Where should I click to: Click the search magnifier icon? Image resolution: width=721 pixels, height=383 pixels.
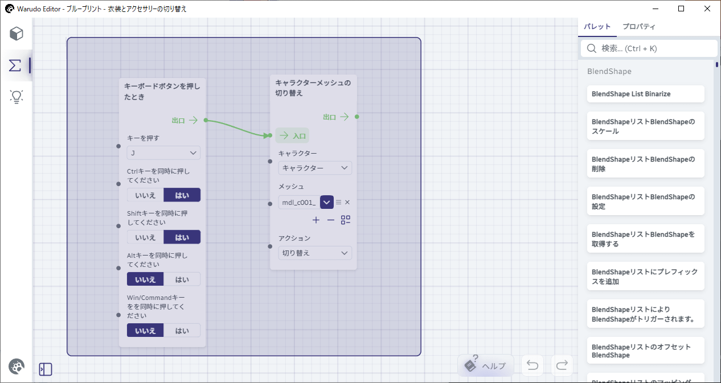591,48
